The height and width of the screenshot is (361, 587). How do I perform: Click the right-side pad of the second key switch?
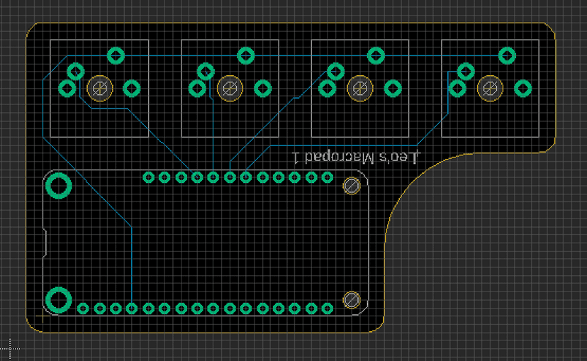[x=262, y=89]
